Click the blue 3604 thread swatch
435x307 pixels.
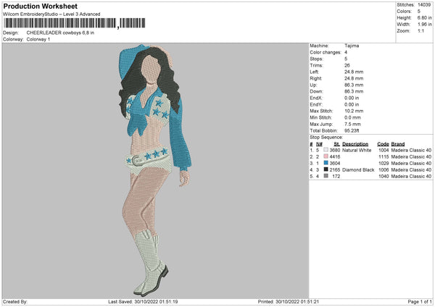[x=326, y=164]
